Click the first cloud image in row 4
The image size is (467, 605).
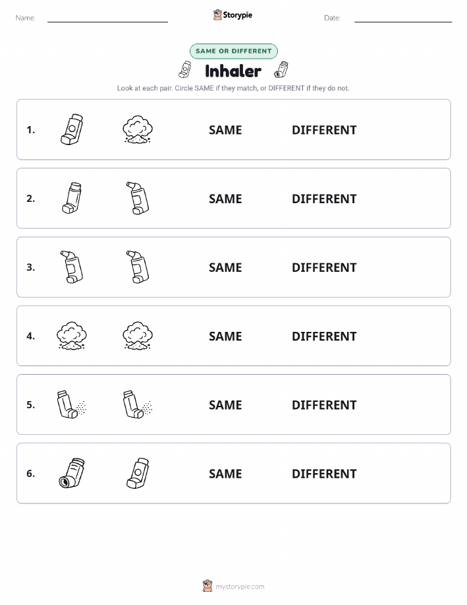click(72, 336)
